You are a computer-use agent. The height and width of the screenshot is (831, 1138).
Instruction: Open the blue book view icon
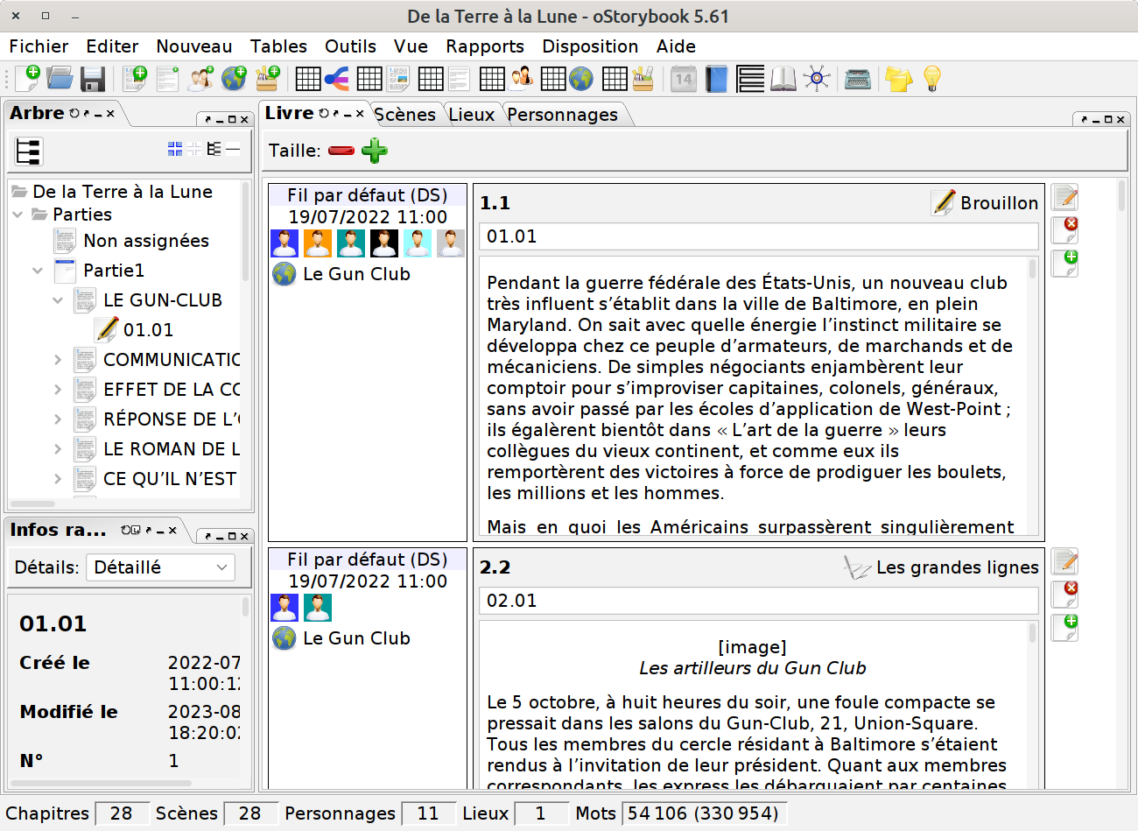pyautogui.click(x=717, y=79)
